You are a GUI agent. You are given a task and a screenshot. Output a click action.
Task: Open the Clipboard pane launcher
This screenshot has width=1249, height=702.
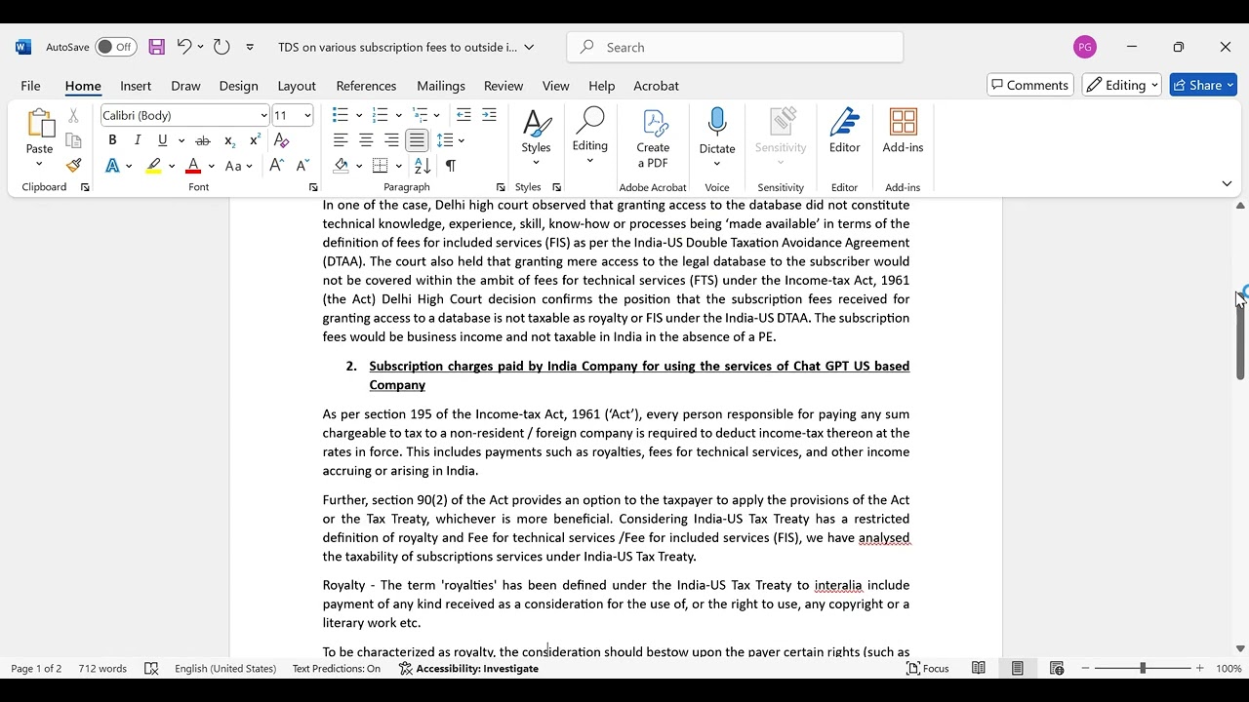click(85, 187)
